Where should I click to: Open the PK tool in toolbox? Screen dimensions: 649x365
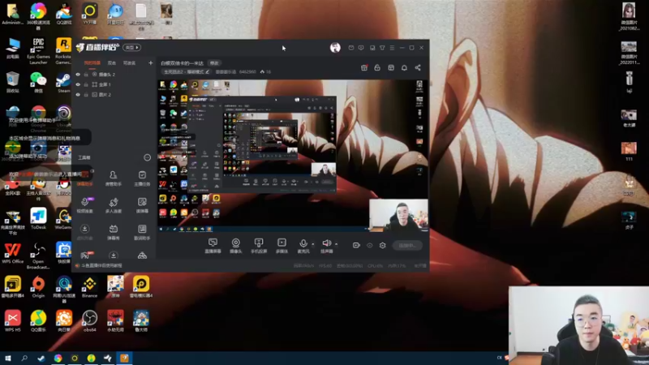(87, 255)
